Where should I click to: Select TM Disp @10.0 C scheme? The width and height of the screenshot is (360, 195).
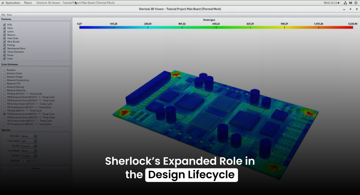point(4,93)
